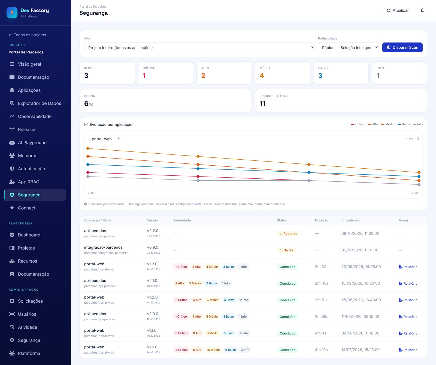This screenshot has height=365, width=436.
Task: Open Relatório for portal-web v1.0.0
Action: click(x=408, y=350)
